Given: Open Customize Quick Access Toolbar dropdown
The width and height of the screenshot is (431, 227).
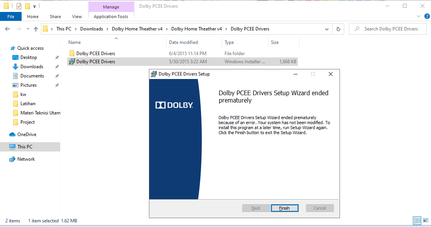Looking at the screenshot, I should tap(34, 6).
